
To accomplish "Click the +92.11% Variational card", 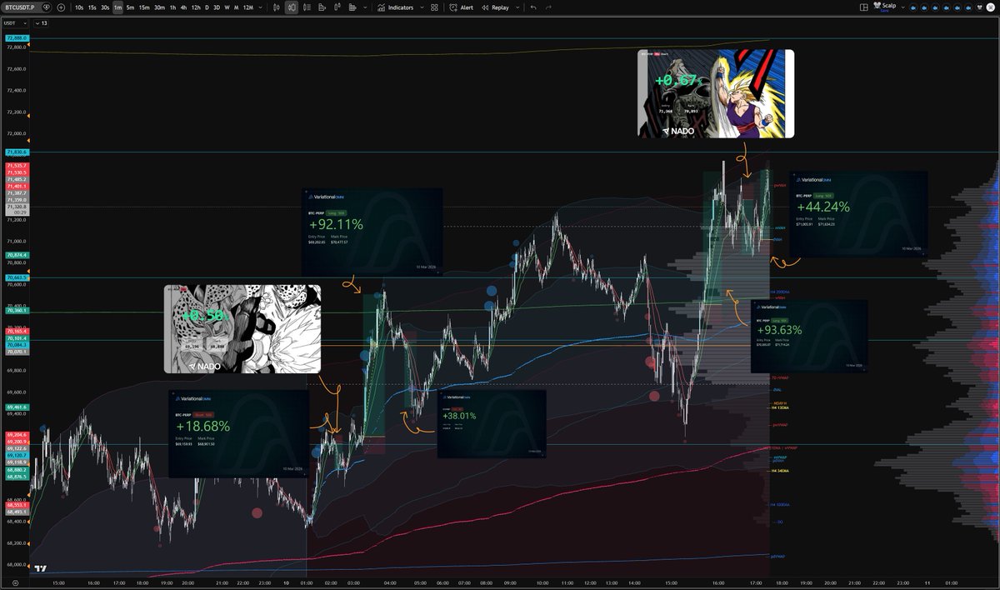I will [372, 232].
